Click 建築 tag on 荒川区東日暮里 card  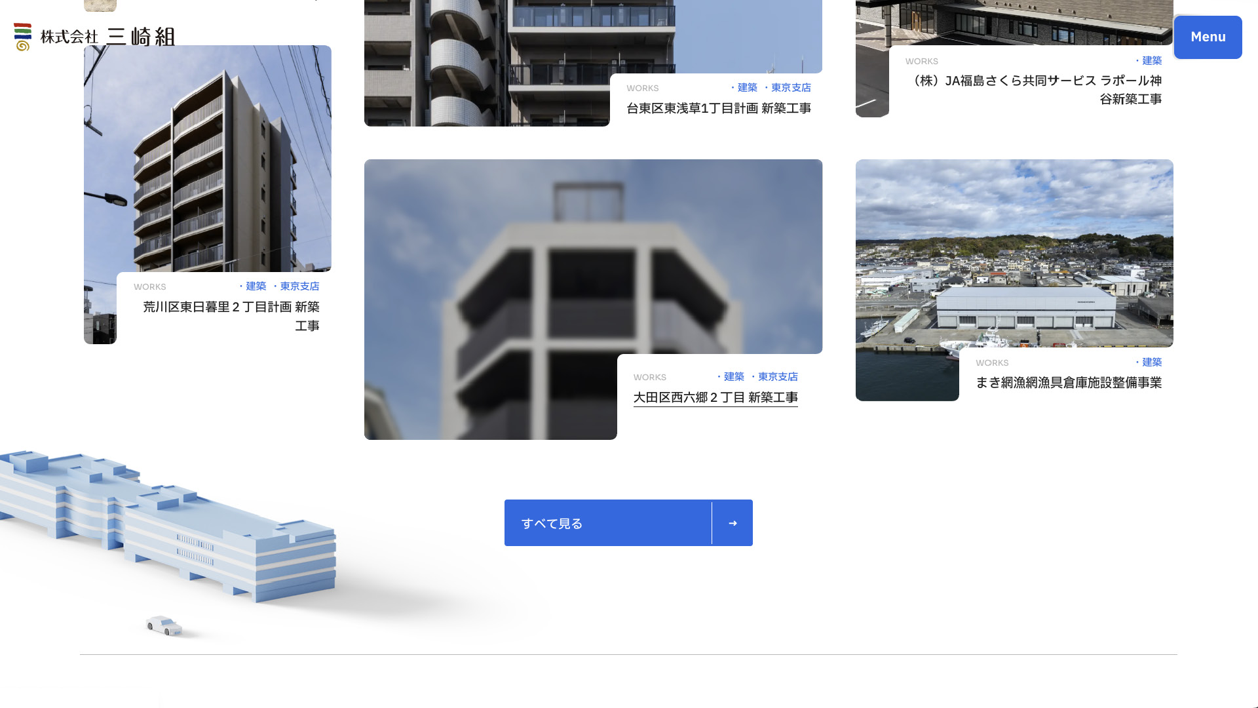point(255,286)
